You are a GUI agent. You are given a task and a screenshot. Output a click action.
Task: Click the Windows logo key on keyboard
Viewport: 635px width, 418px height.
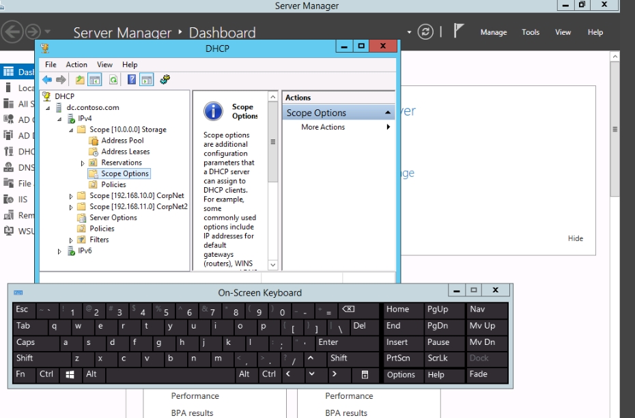[x=70, y=375]
